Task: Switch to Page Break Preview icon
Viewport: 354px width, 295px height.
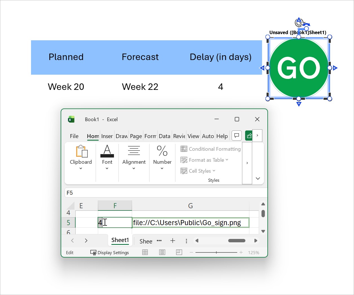Action: coord(179,252)
